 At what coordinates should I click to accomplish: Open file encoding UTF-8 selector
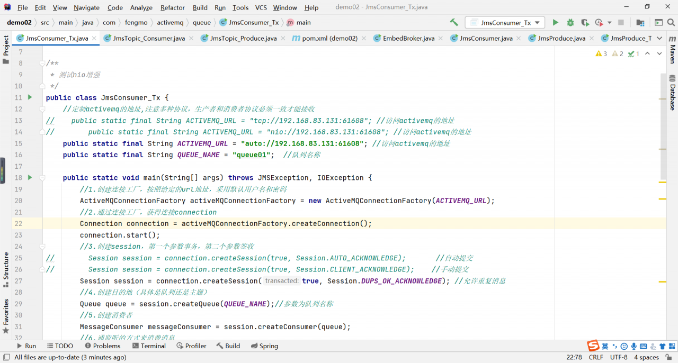[x=619, y=357]
